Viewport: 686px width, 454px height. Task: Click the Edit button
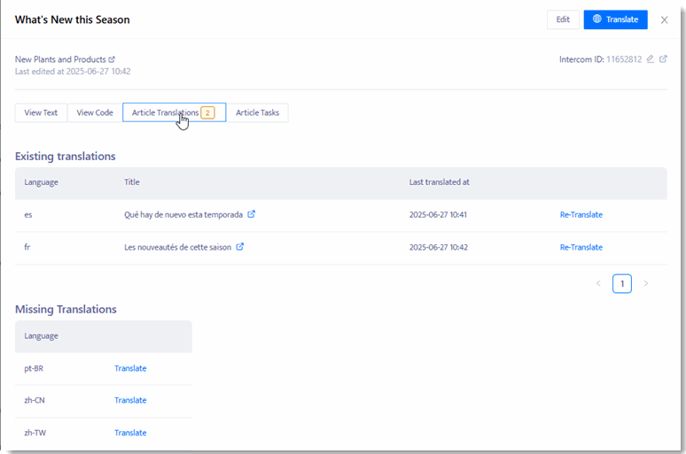pyautogui.click(x=563, y=19)
